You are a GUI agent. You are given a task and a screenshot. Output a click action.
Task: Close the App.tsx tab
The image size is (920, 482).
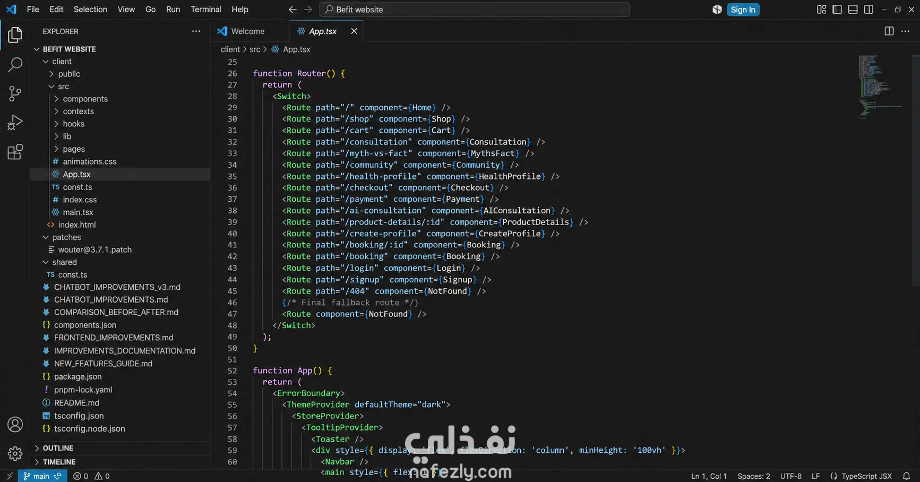(354, 31)
